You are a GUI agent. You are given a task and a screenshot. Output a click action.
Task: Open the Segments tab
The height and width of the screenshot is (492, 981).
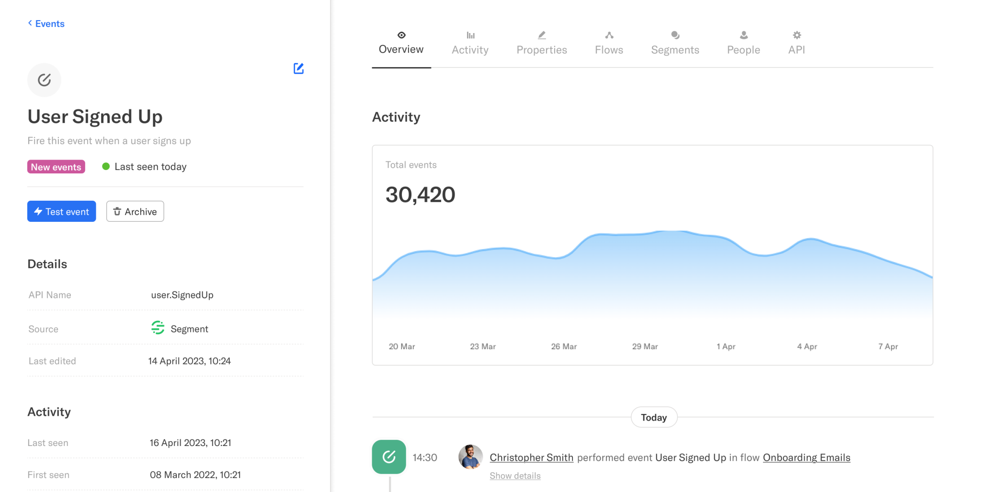[674, 49]
